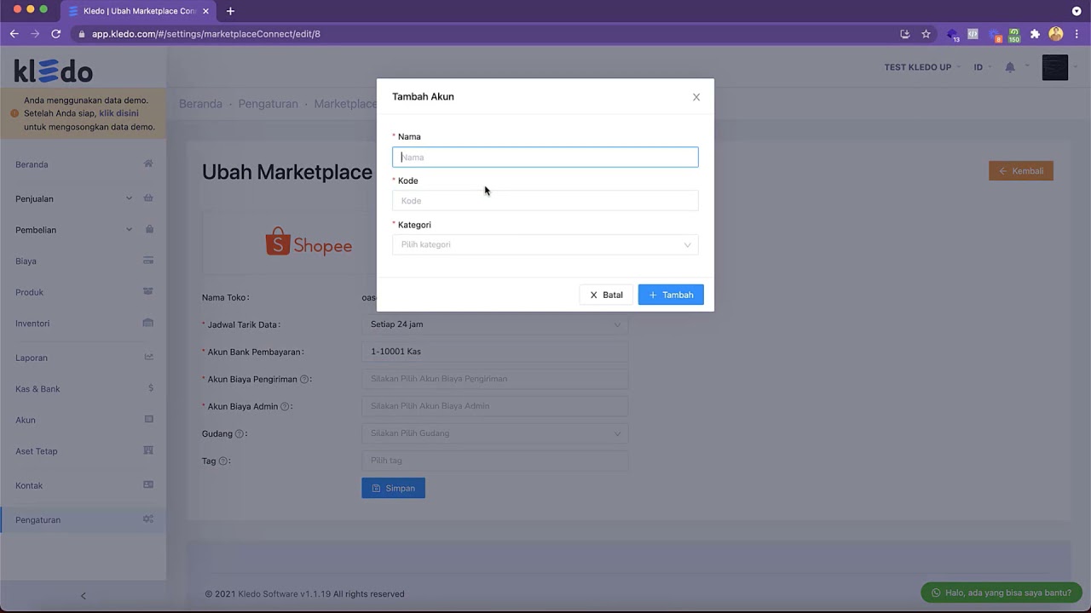This screenshot has height=613, width=1091.
Task: Click the install app icon in address bar
Action: click(905, 34)
